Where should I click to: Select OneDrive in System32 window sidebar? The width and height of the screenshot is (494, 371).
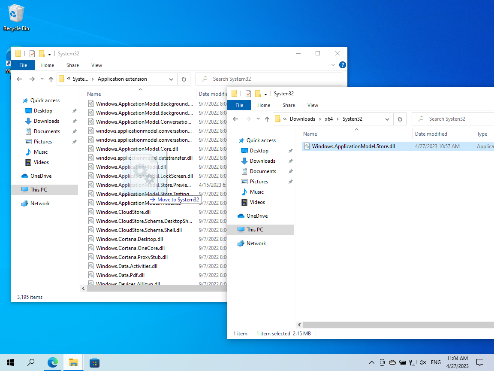tap(41, 176)
